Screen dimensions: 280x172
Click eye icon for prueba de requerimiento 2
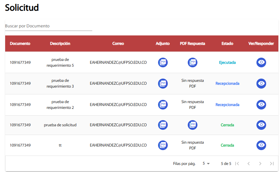(x=261, y=105)
